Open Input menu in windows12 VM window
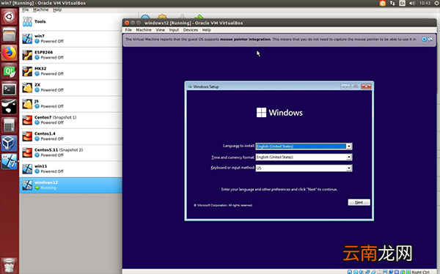This screenshot has width=440, height=274. [x=174, y=30]
